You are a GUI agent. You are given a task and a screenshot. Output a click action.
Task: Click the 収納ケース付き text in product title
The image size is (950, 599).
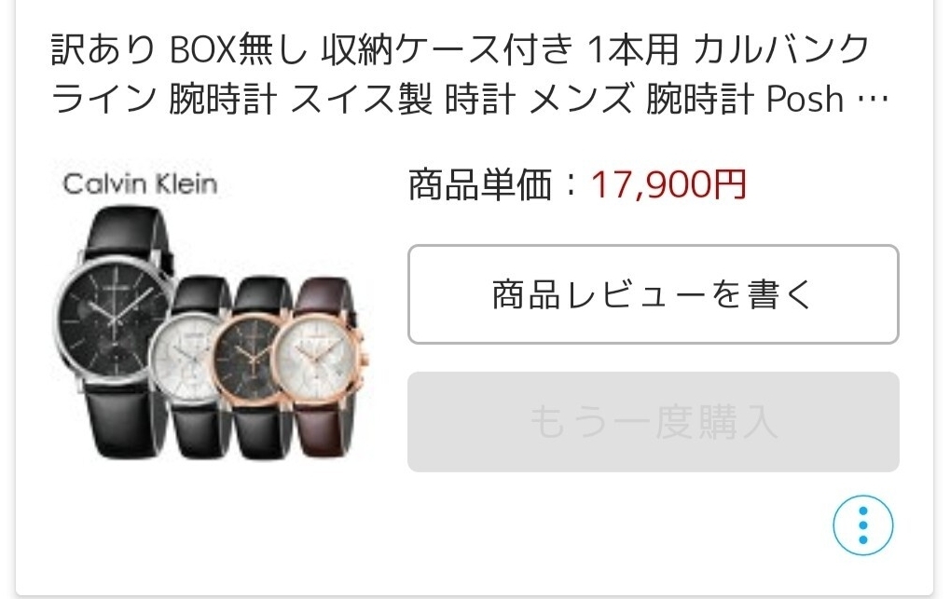pos(447,49)
